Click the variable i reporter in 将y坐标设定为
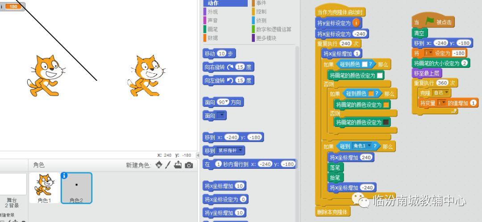Image resolution: width=482 pixels, height=222 pixels. tap(356, 23)
